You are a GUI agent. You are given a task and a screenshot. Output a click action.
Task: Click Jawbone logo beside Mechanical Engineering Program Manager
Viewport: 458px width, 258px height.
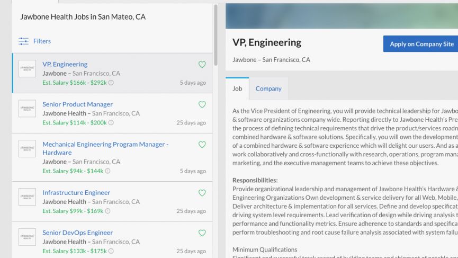27,148
